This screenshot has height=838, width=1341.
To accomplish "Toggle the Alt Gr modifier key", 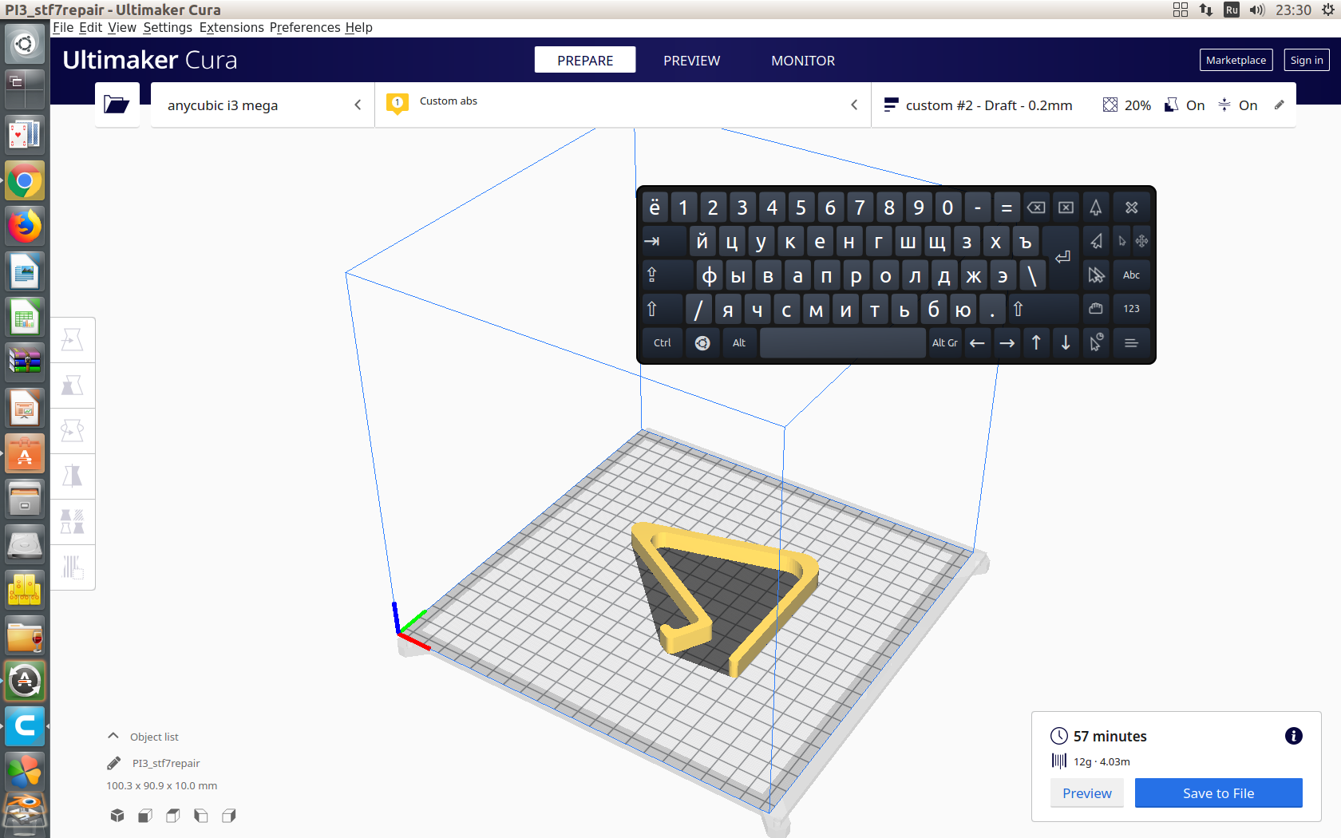I will [x=945, y=343].
